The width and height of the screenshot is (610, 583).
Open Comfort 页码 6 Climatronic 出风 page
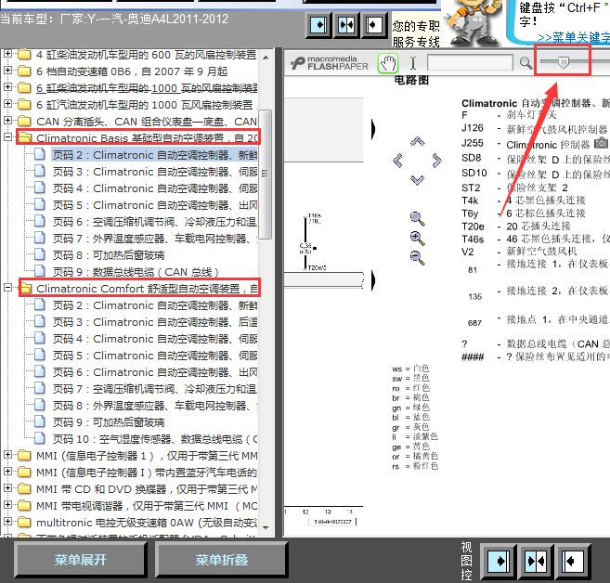click(155, 372)
